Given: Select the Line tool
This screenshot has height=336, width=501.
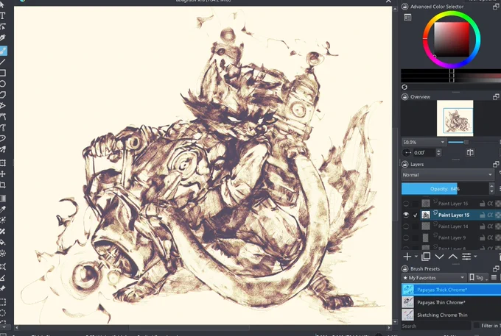Looking at the screenshot, I should tap(2, 62).
